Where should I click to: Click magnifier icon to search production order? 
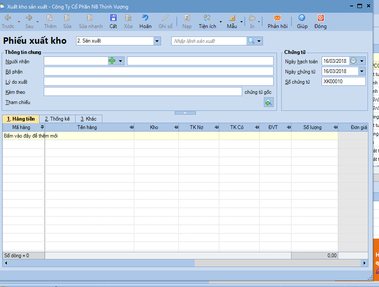[251, 41]
